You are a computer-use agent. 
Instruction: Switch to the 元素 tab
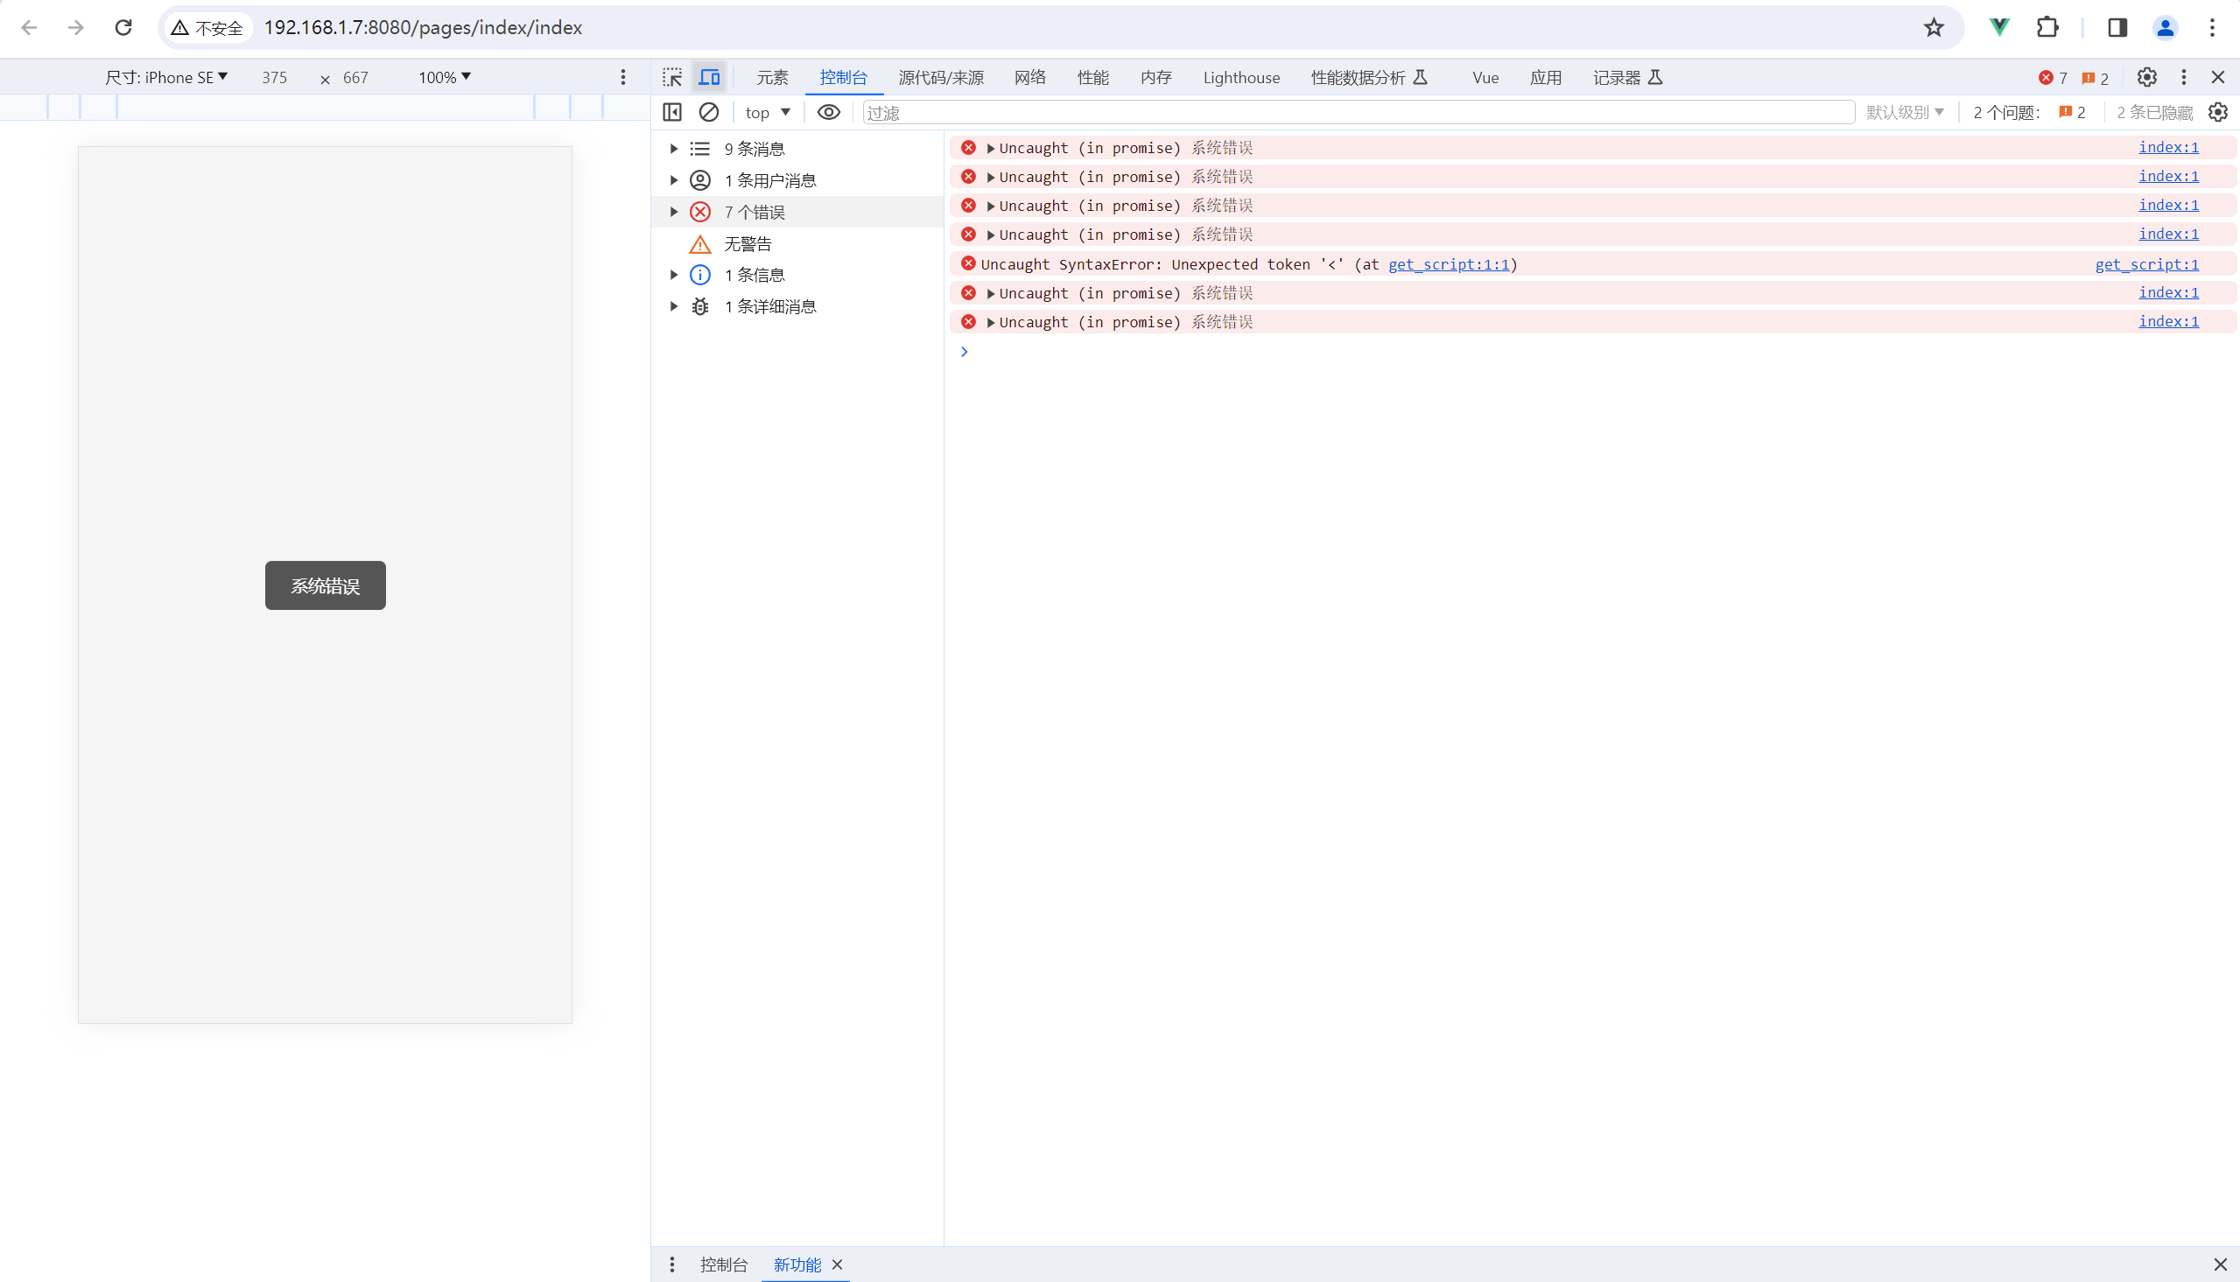[772, 78]
